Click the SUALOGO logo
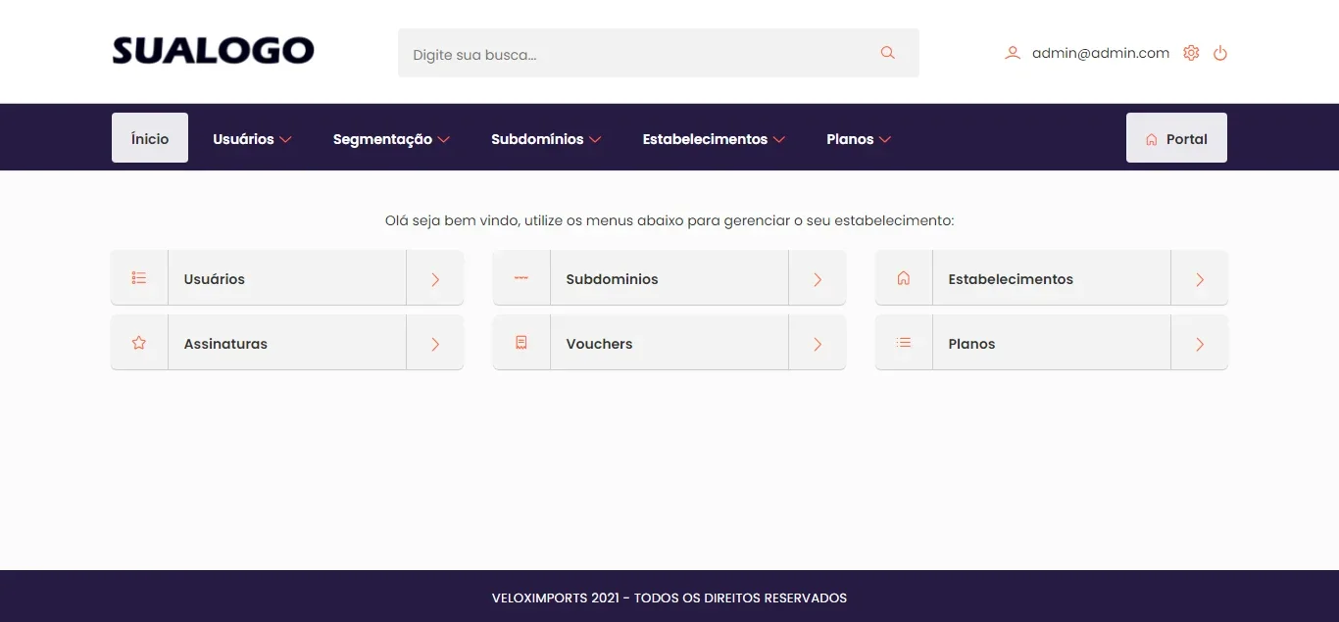 pyautogui.click(x=214, y=51)
